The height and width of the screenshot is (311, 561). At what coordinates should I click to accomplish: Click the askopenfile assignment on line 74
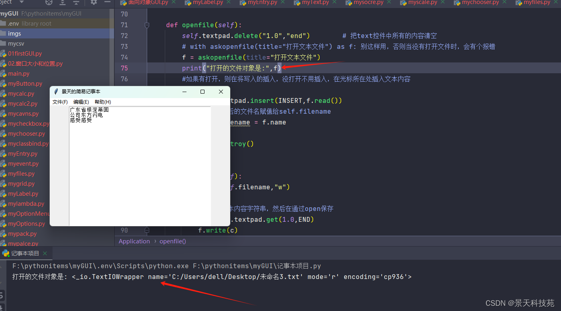[251, 57]
